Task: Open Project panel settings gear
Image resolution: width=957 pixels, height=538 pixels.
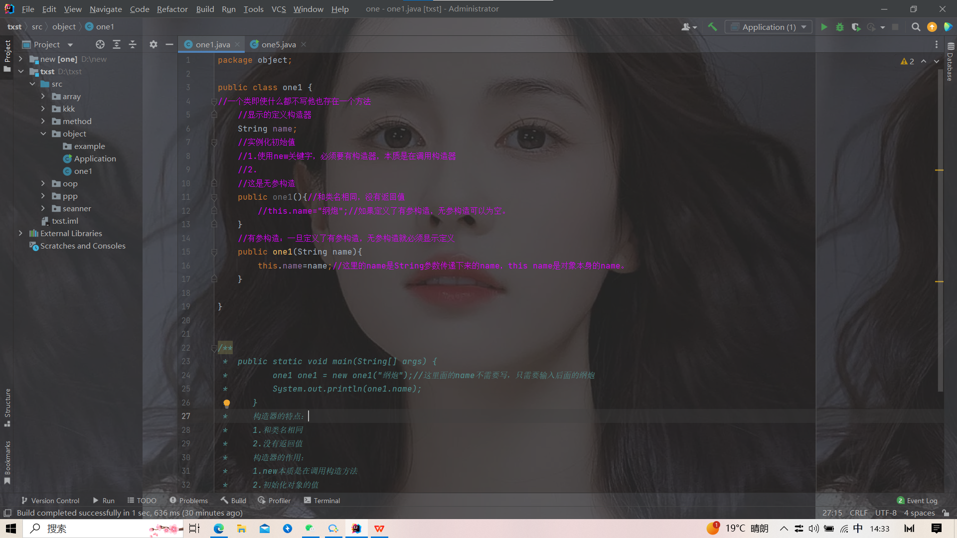Action: point(154,45)
